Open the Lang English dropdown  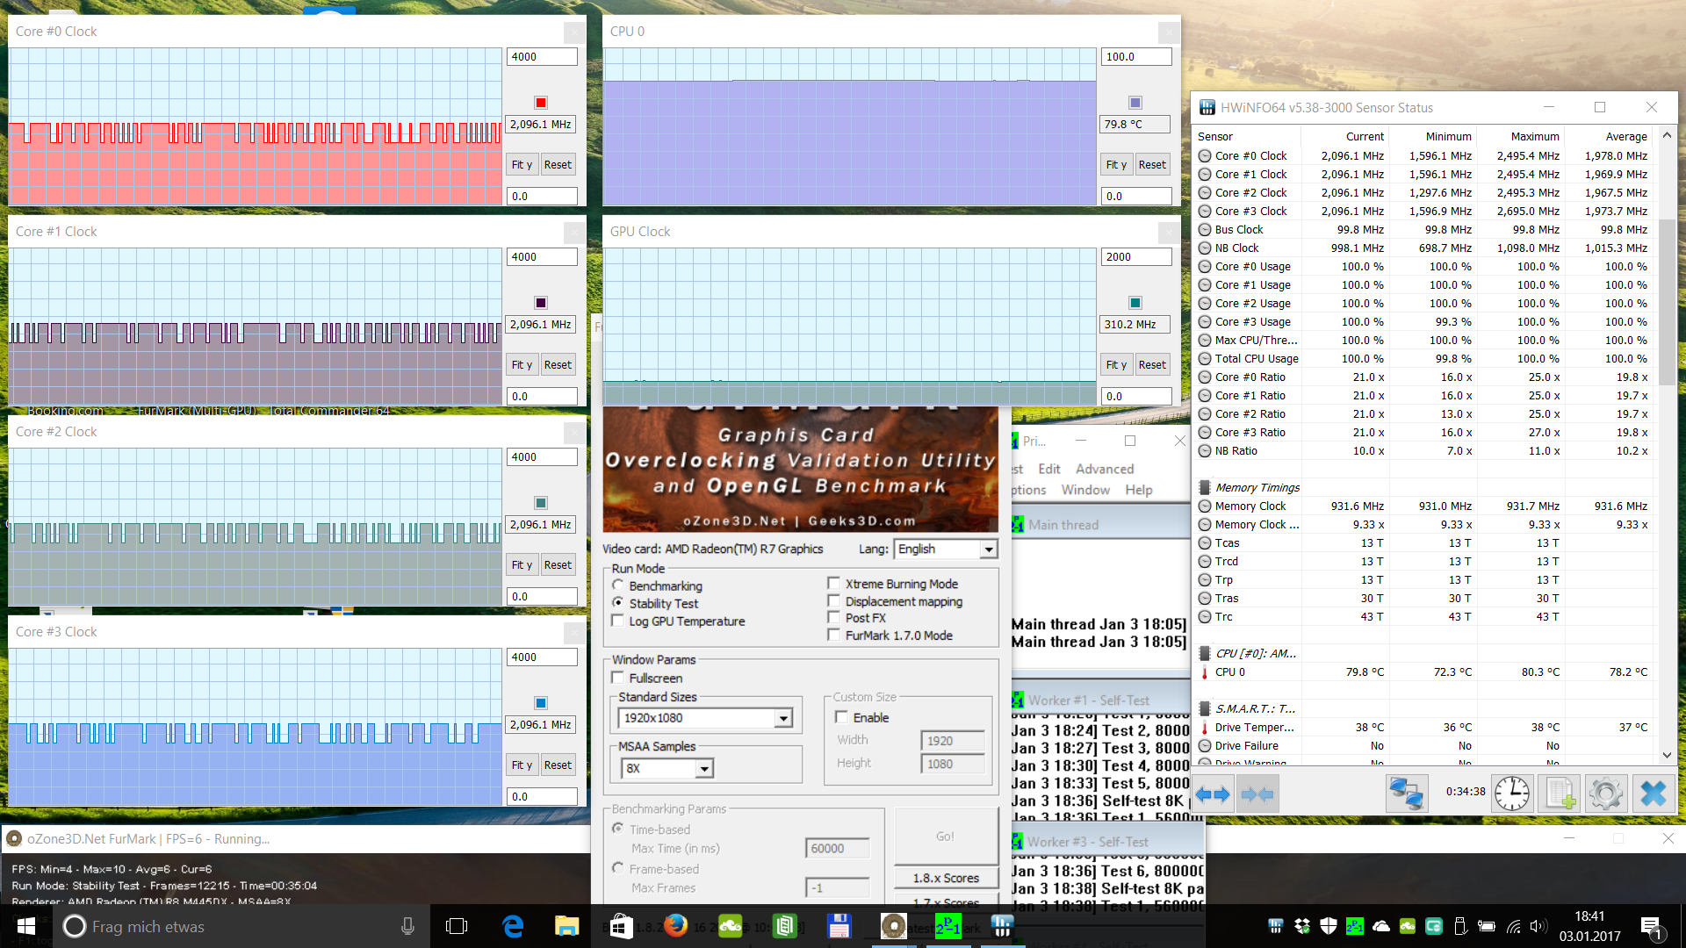pyautogui.click(x=989, y=549)
